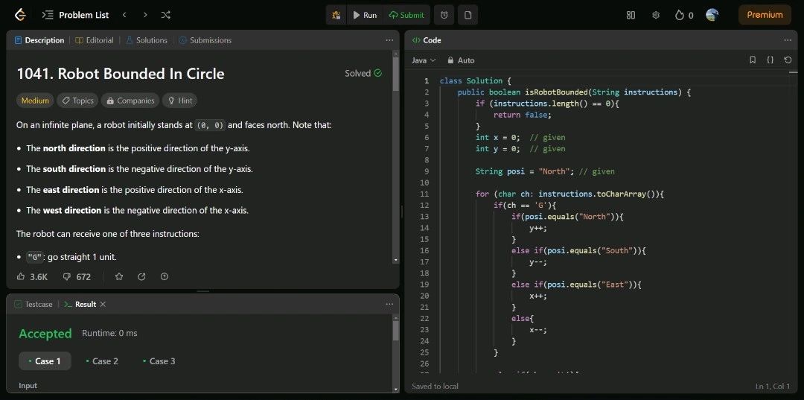Upvote the problem with thumbs up
804x400 pixels.
(x=22, y=276)
